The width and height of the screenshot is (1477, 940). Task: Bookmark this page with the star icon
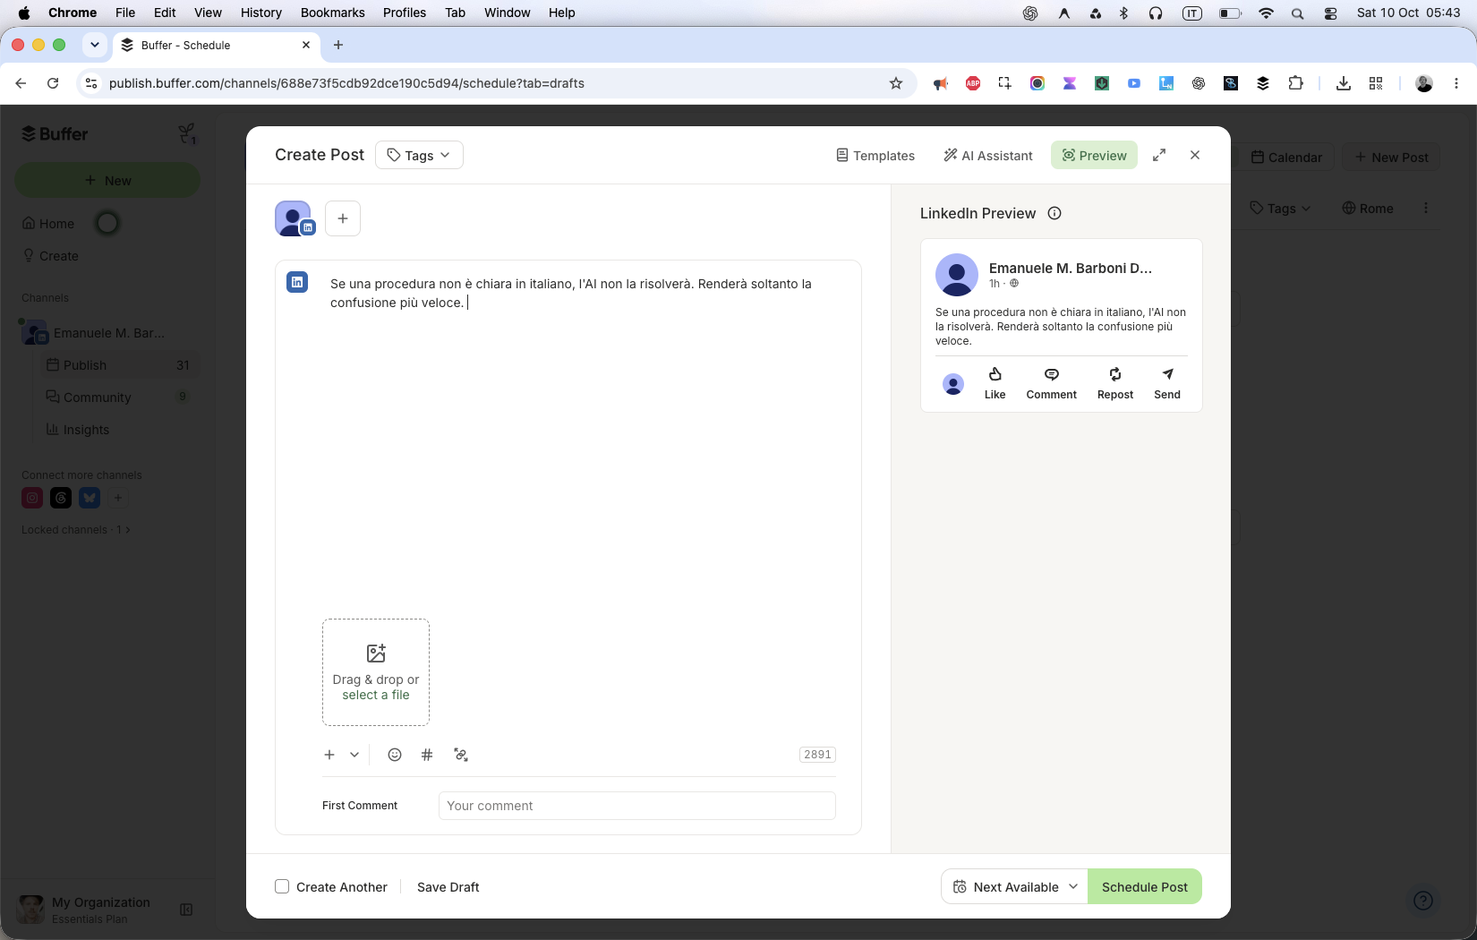pos(896,83)
